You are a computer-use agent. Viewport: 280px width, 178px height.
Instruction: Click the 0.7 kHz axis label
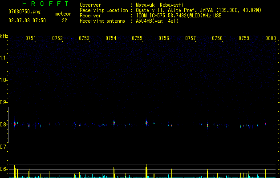click(x=4, y=147)
